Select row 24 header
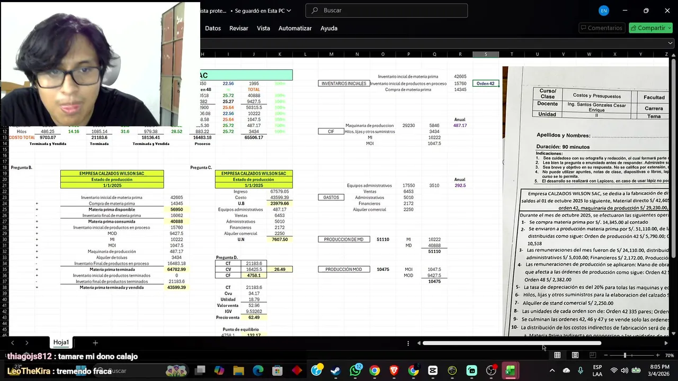678x381 pixels. click(x=4, y=203)
